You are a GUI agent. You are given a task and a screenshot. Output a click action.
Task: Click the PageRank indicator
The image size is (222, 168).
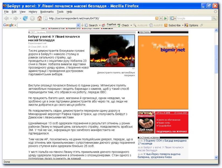(x=112, y=25)
